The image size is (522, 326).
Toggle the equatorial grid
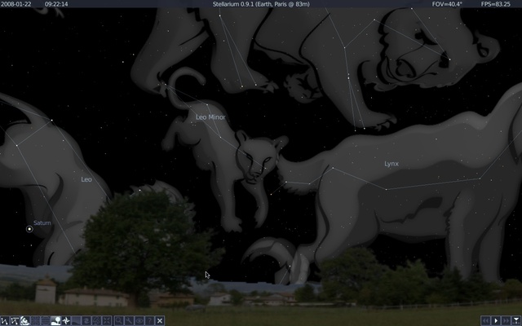coord(46,320)
